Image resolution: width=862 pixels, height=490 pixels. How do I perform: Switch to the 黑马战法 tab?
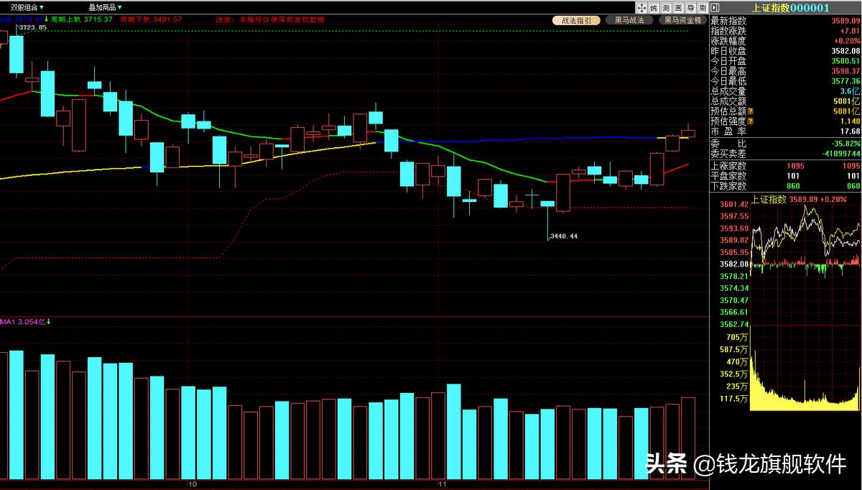click(629, 20)
